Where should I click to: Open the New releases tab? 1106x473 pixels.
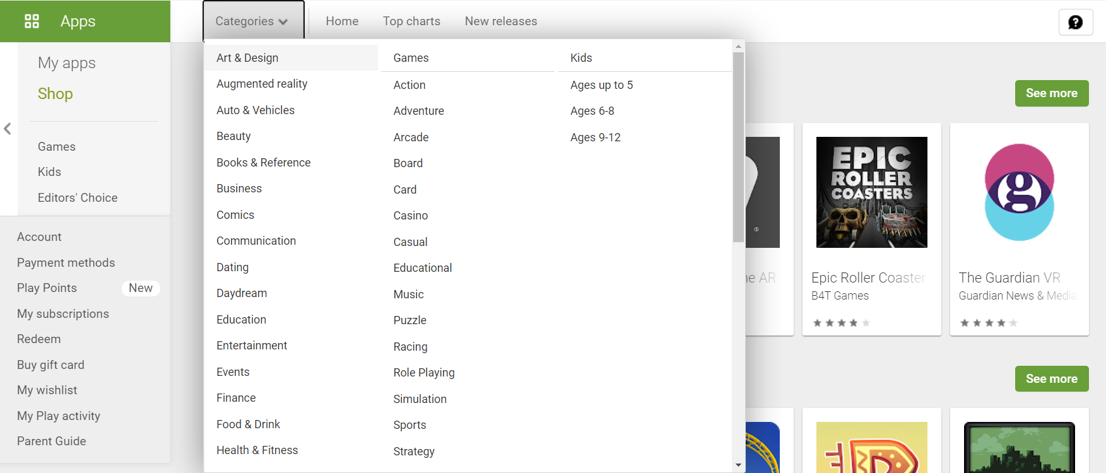tap(501, 21)
